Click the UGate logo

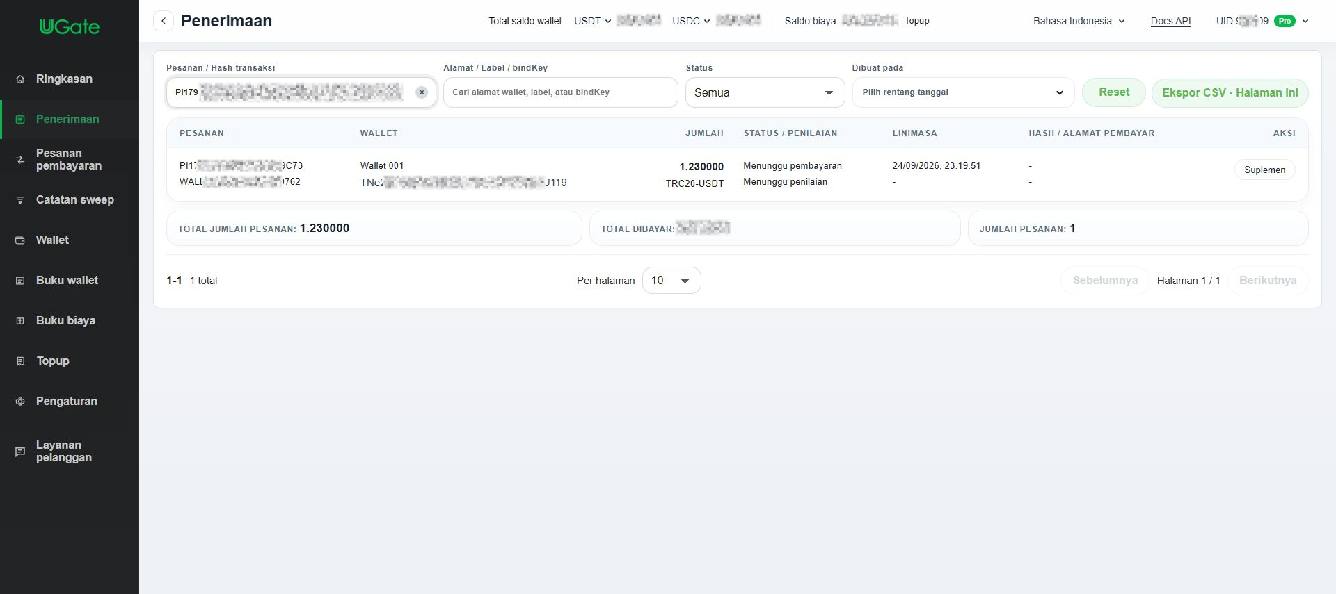pos(70,26)
